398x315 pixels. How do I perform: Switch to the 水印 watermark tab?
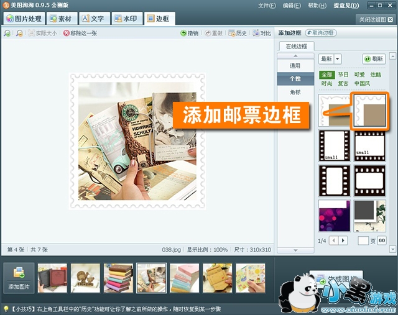[x=127, y=19]
